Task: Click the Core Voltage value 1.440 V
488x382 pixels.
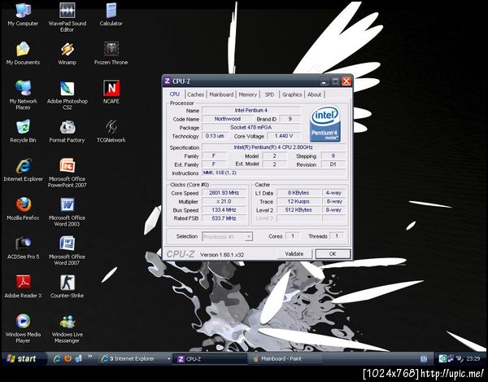Action: [x=284, y=136]
